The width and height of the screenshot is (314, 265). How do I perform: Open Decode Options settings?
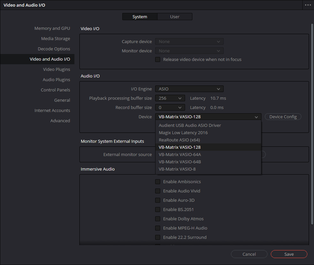pyautogui.click(x=54, y=49)
